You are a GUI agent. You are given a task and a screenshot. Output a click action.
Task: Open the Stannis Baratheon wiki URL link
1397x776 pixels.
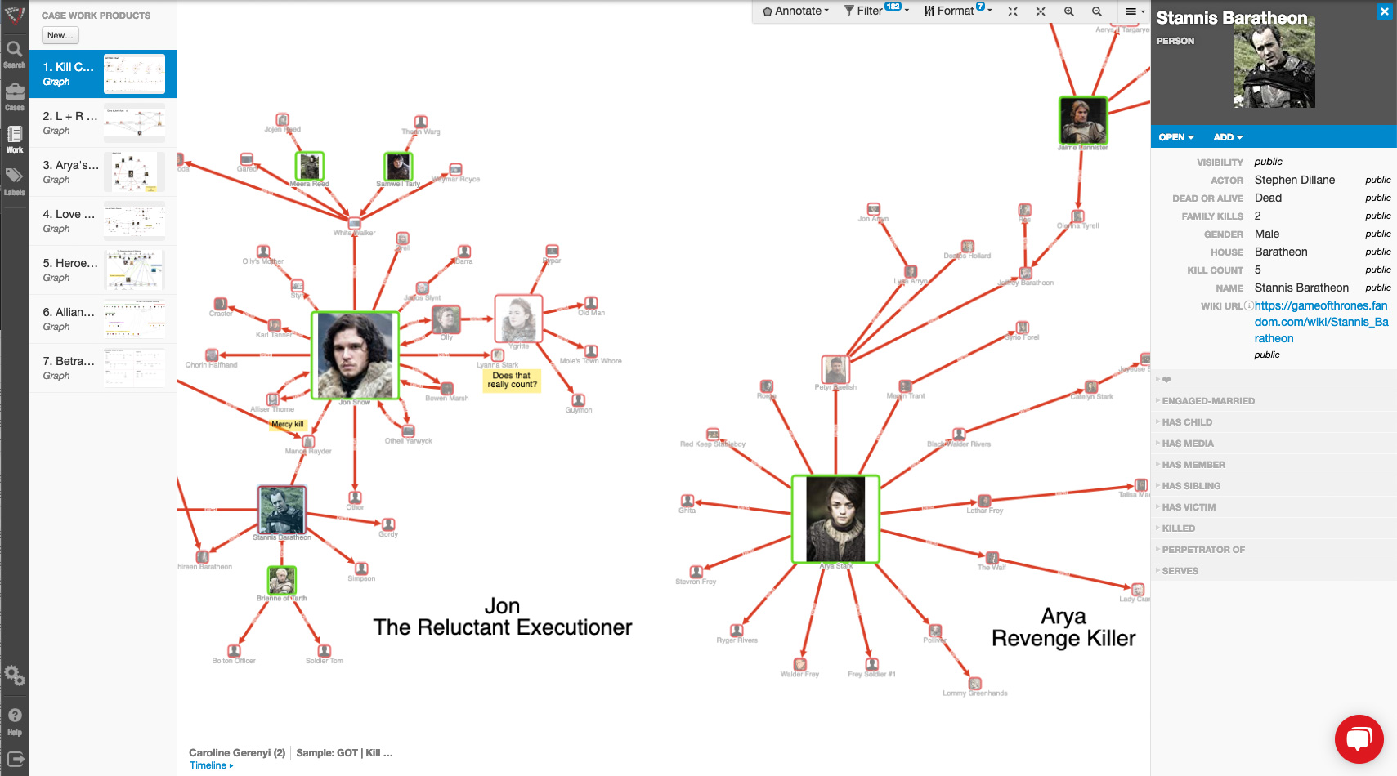[x=1321, y=322]
